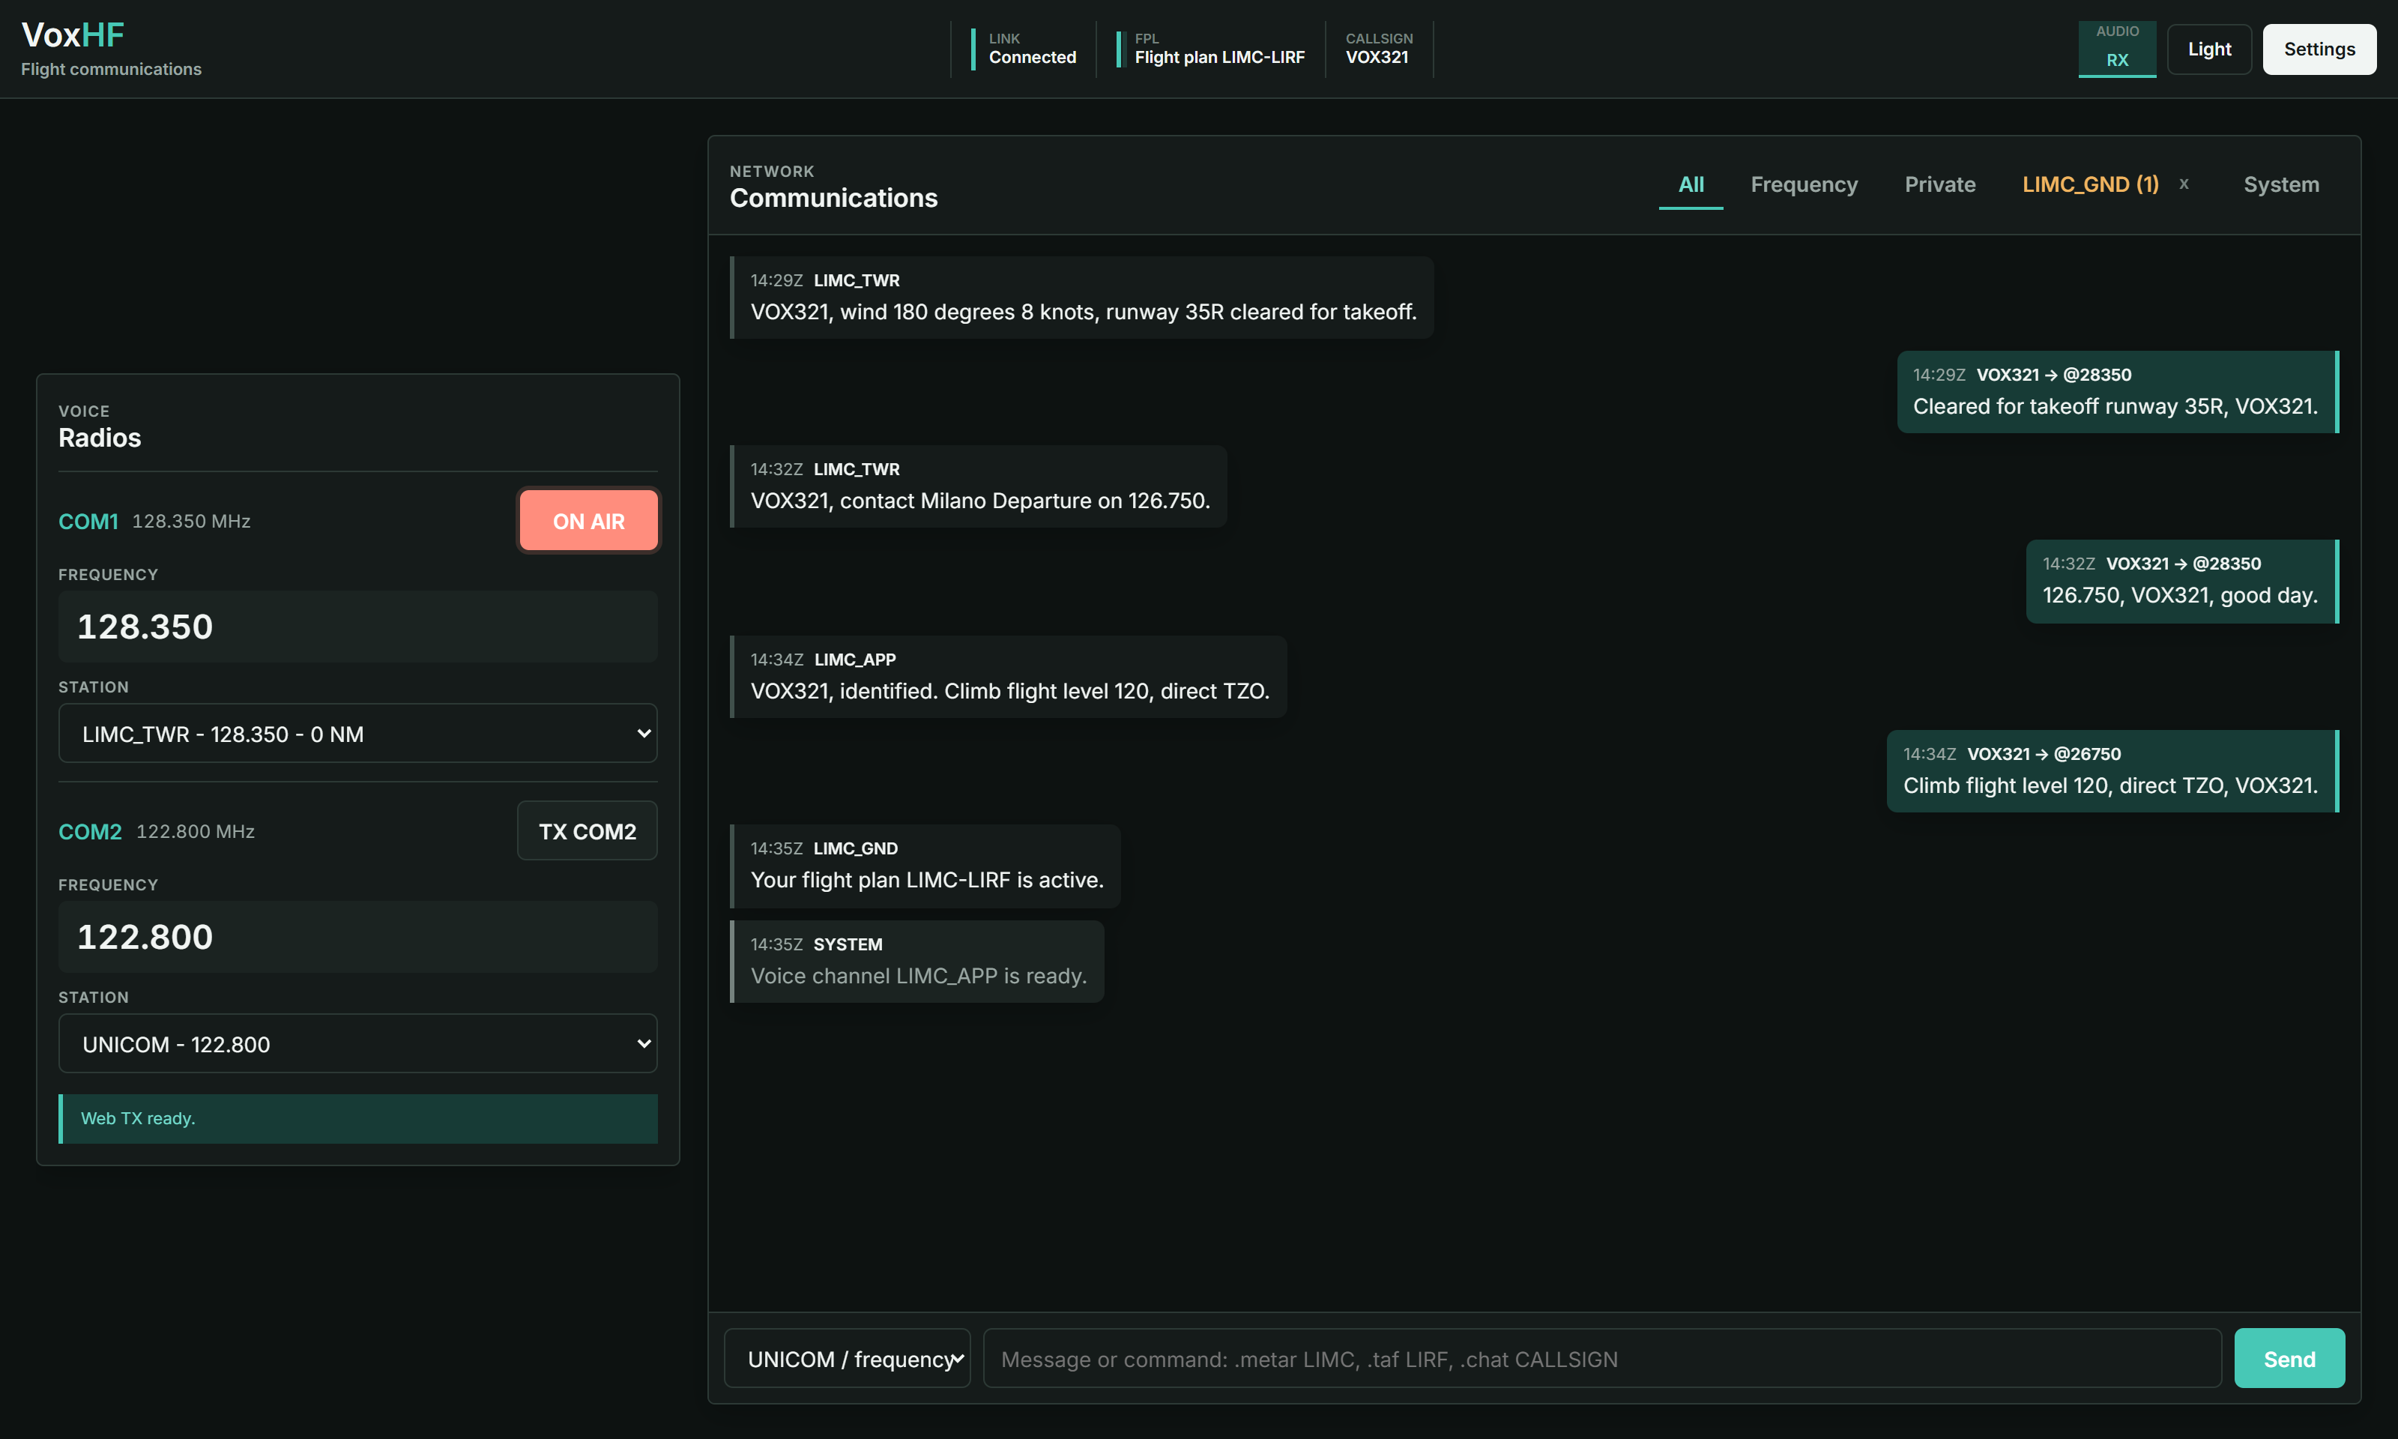Screen dimensions: 2398x1439
Task: Select the SYSTEM voice channel ready message
Action: pyautogui.click(x=917, y=962)
